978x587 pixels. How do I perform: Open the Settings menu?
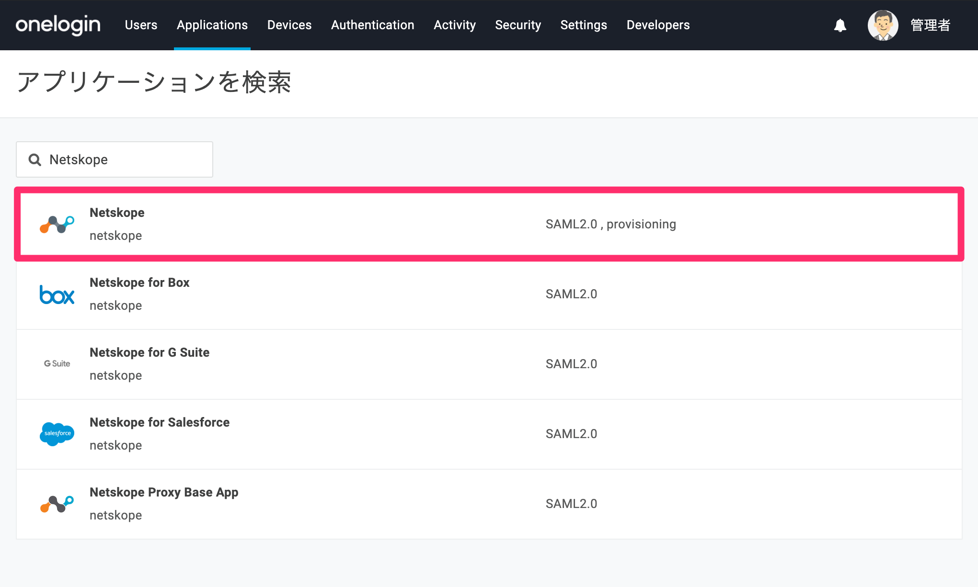[x=584, y=25]
